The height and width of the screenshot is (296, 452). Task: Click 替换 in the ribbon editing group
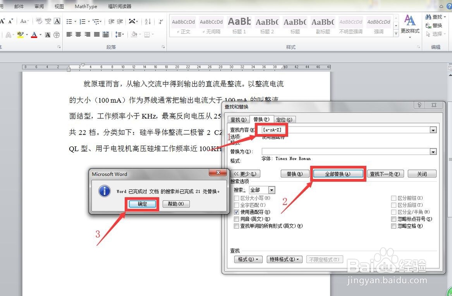tap(433, 25)
